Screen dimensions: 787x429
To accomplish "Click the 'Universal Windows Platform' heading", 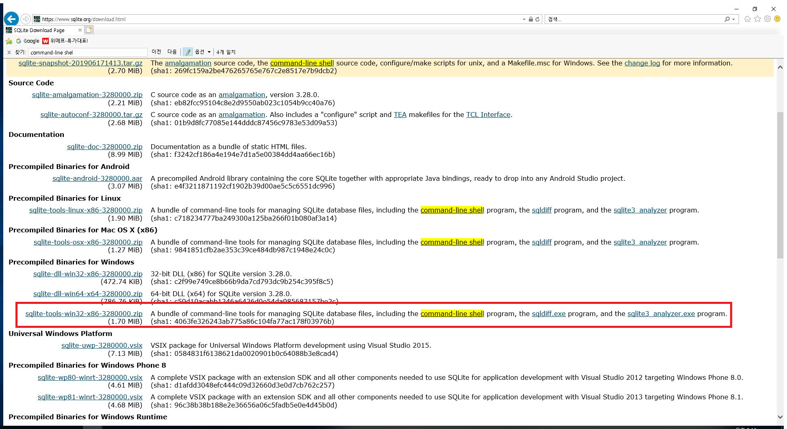I will [x=61, y=334].
